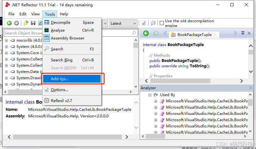256x149 pixels.
Task: Click the Assembly Browser icon
Action: click(x=47, y=38)
